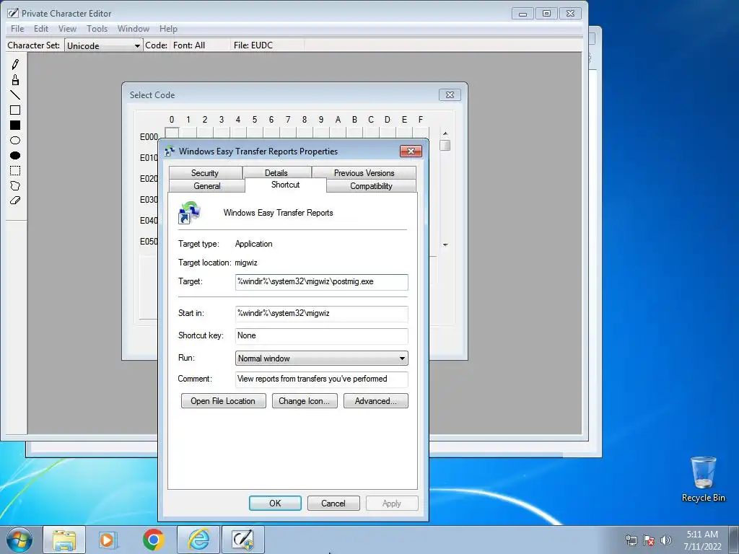
Task: Choose the Freeform Selection tool
Action: click(15, 185)
